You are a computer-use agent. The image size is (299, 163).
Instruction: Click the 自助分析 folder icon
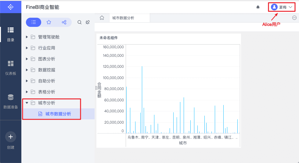coord(33,81)
